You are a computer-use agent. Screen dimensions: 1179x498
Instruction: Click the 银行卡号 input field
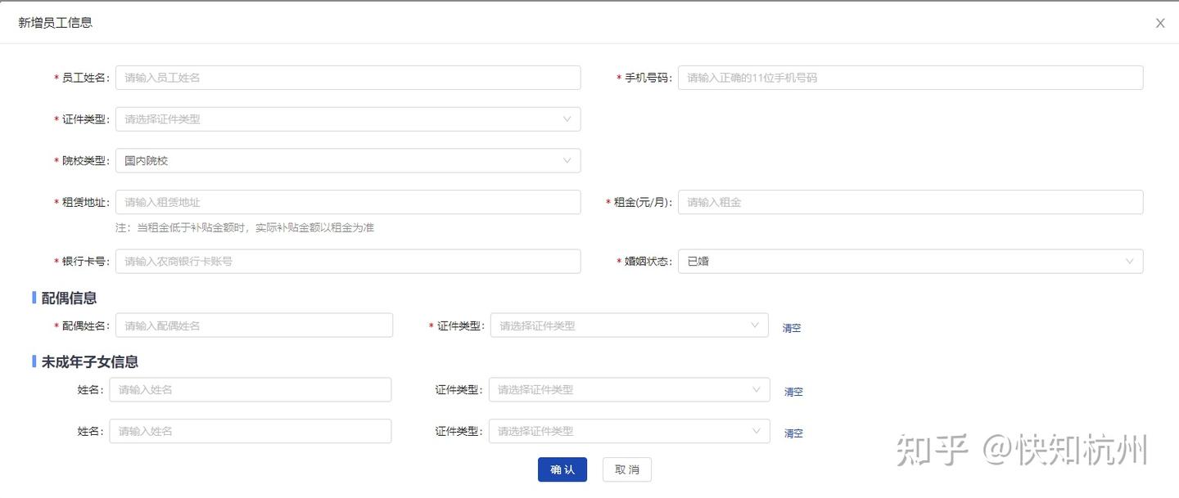click(348, 262)
